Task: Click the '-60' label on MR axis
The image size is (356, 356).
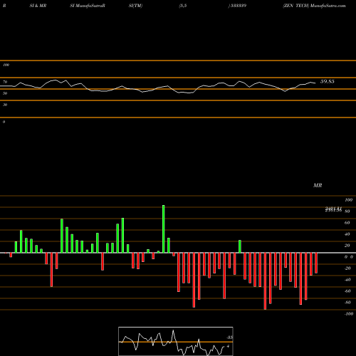Action: click(x=347, y=291)
